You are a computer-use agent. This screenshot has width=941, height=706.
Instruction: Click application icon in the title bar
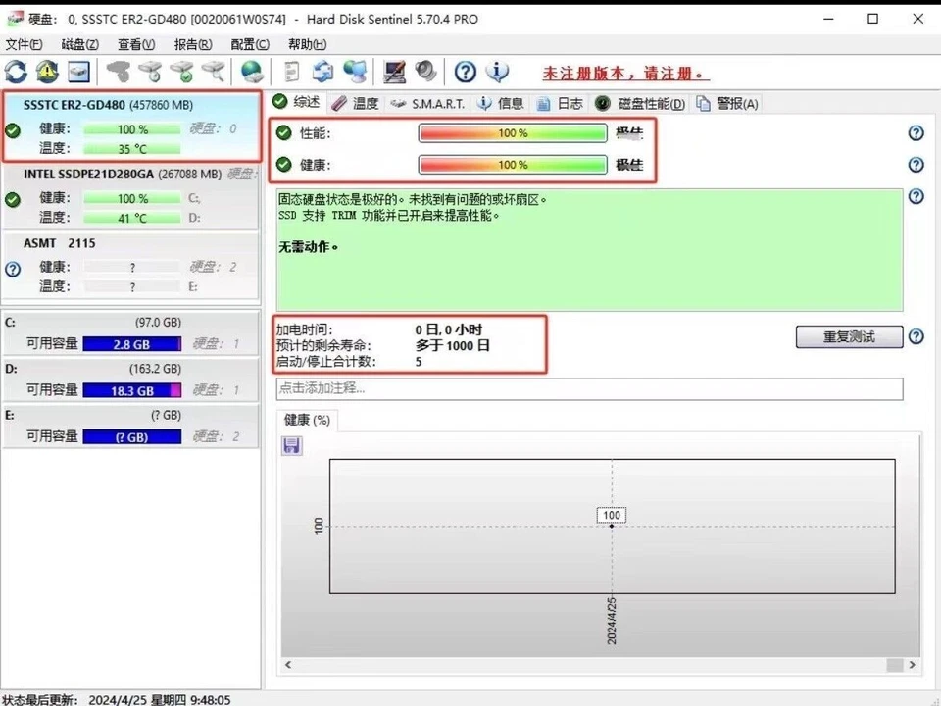pos(15,20)
